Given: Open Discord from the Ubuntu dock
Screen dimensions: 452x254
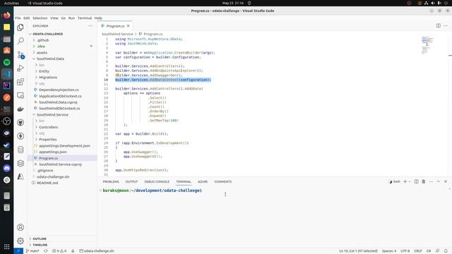Looking at the screenshot, I should (x=6, y=168).
